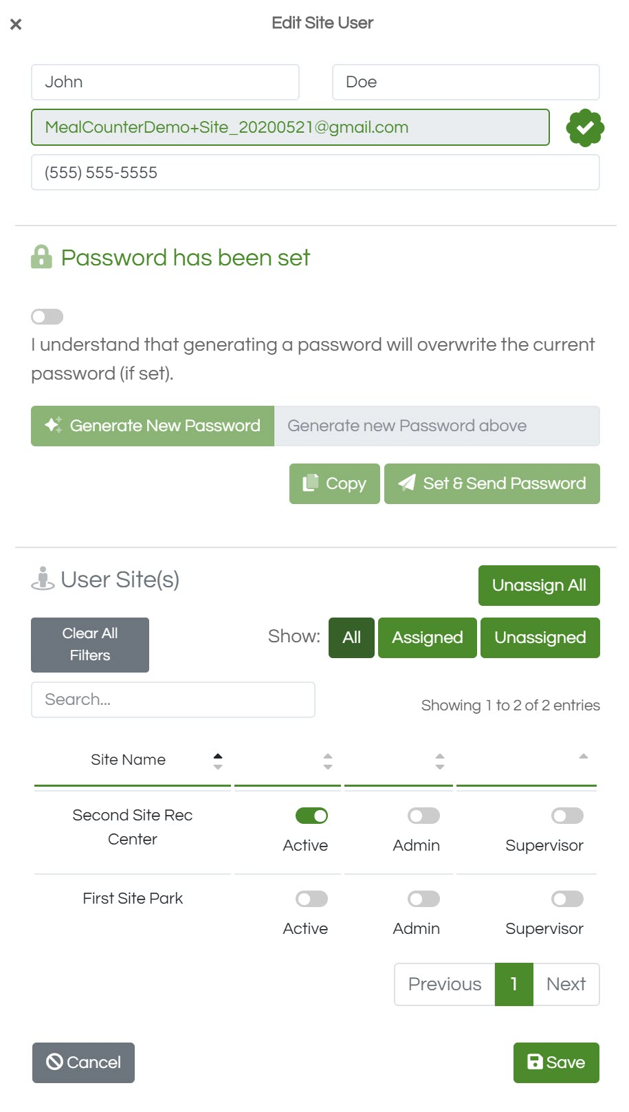Click Generate New Password button
This screenshot has height=1112, width=629.
tap(153, 426)
